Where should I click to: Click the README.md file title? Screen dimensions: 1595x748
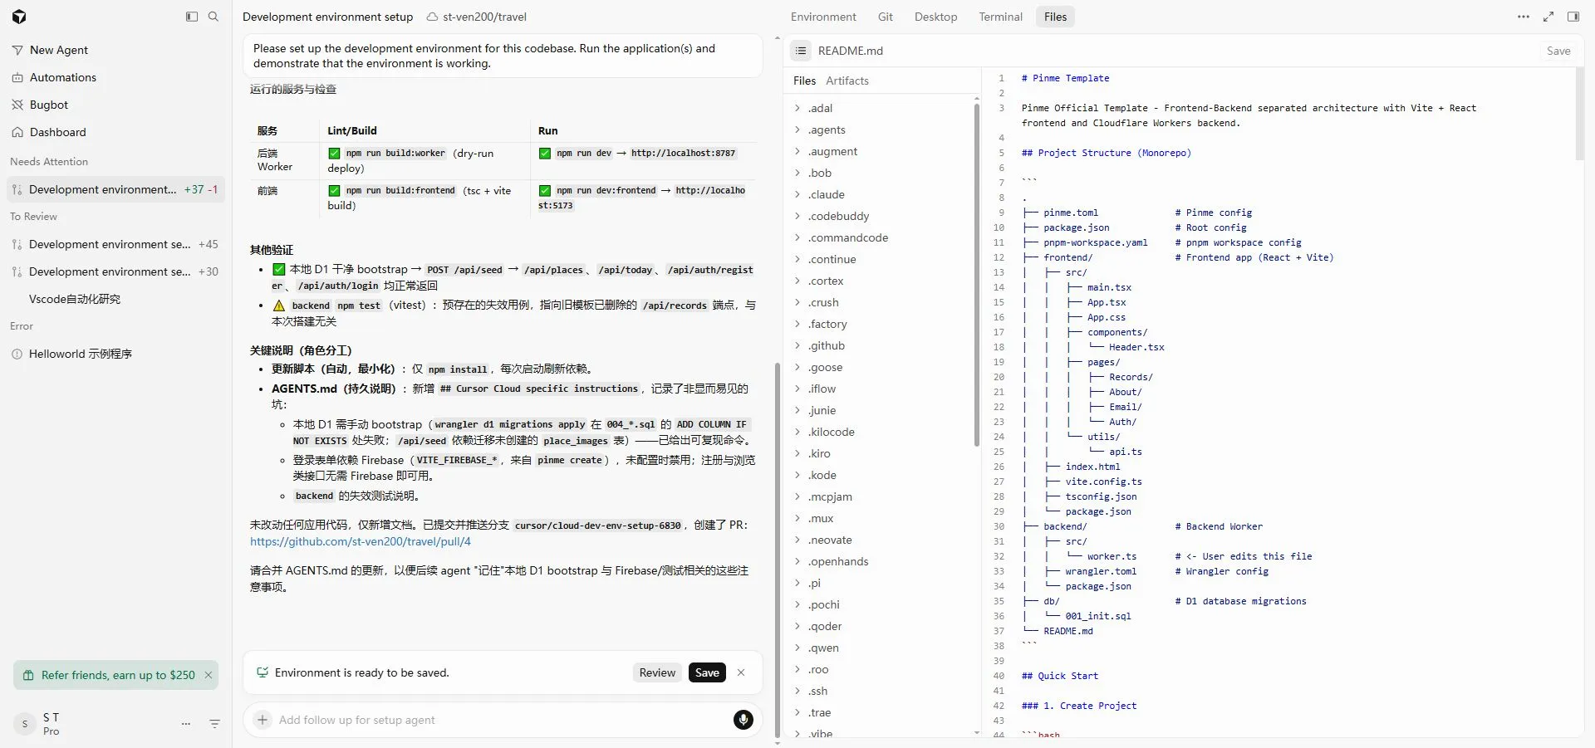pyautogui.click(x=850, y=51)
